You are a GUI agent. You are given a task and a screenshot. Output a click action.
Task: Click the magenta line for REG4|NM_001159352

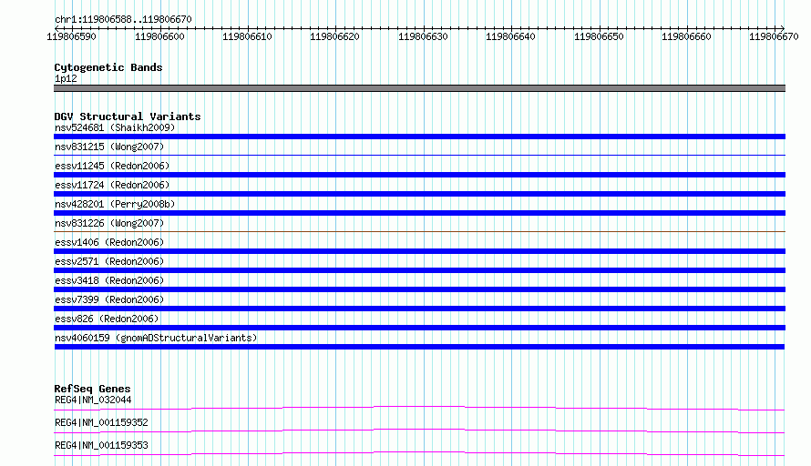point(419,431)
